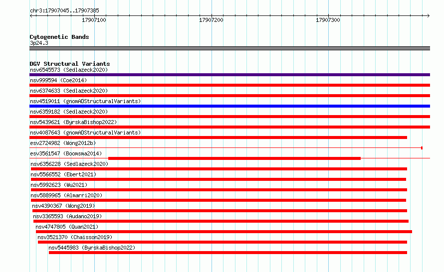Image resolution: width=444 pixels, height=272 pixels.
Task: Click the chr3:17907045..17907385 region label
Action: coord(64,11)
